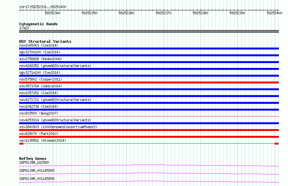Click the thin red line for nsv833500
Image resolution: width=288 pixels, height=186 pixels.
(149, 116)
